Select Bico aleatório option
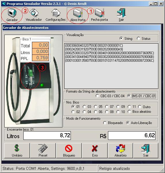 tap(139, 112)
